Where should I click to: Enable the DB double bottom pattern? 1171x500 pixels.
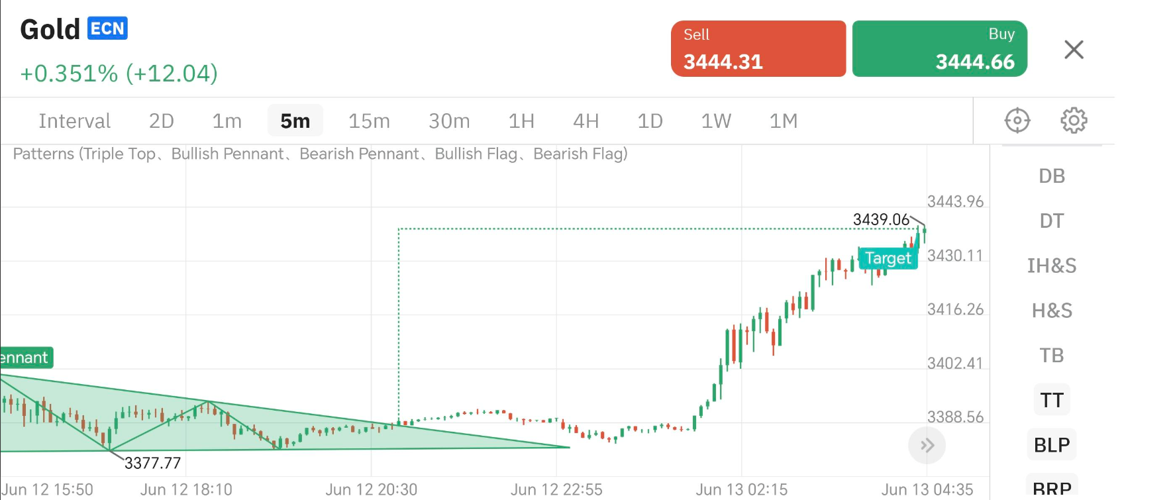[x=1051, y=176]
